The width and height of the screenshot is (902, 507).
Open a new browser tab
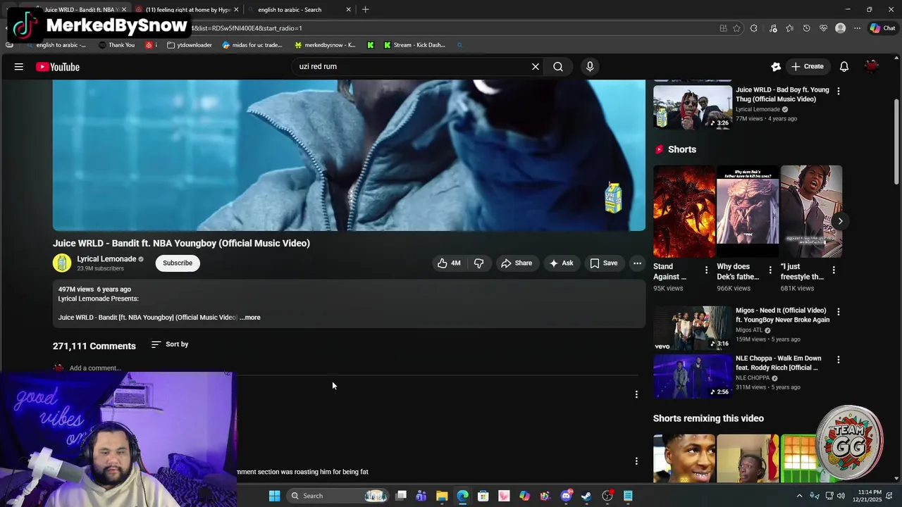pos(365,10)
